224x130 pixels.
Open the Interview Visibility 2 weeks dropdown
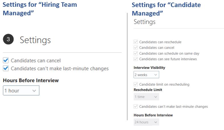click(x=146, y=75)
